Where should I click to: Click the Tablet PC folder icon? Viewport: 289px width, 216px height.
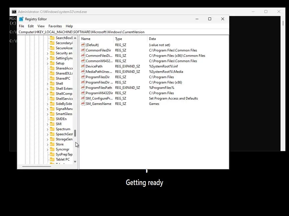coord(52,159)
